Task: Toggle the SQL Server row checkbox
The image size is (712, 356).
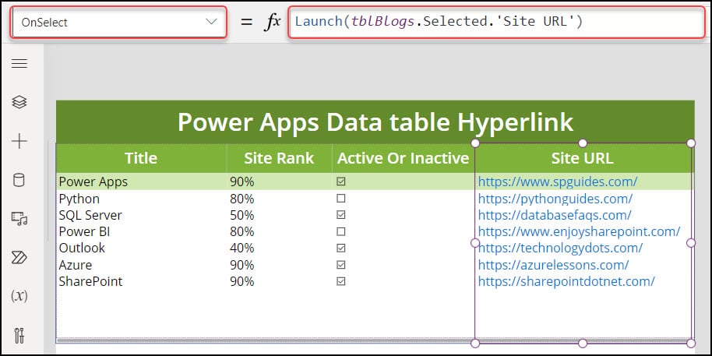Action: coord(341,215)
